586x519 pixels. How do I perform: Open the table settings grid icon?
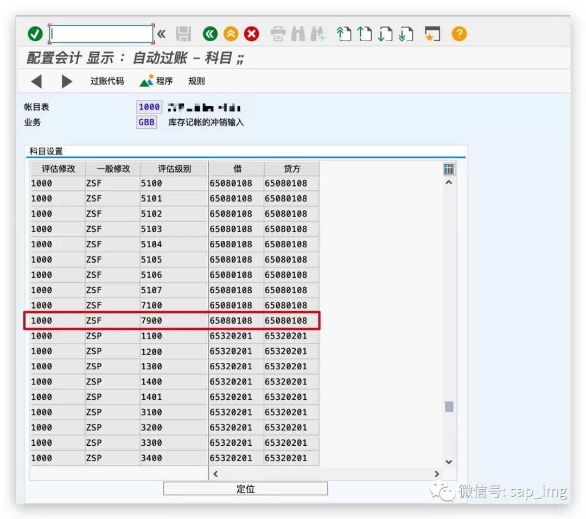pos(449,169)
